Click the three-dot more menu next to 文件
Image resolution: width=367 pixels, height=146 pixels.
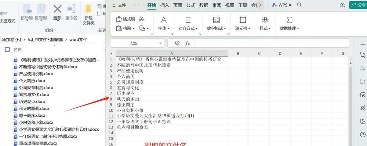[137, 5]
